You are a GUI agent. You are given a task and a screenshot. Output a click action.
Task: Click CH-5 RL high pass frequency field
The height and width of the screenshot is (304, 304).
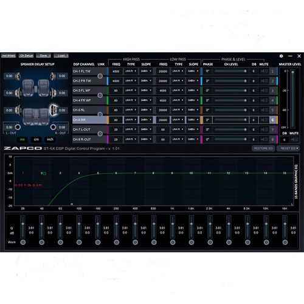[x=116, y=110]
